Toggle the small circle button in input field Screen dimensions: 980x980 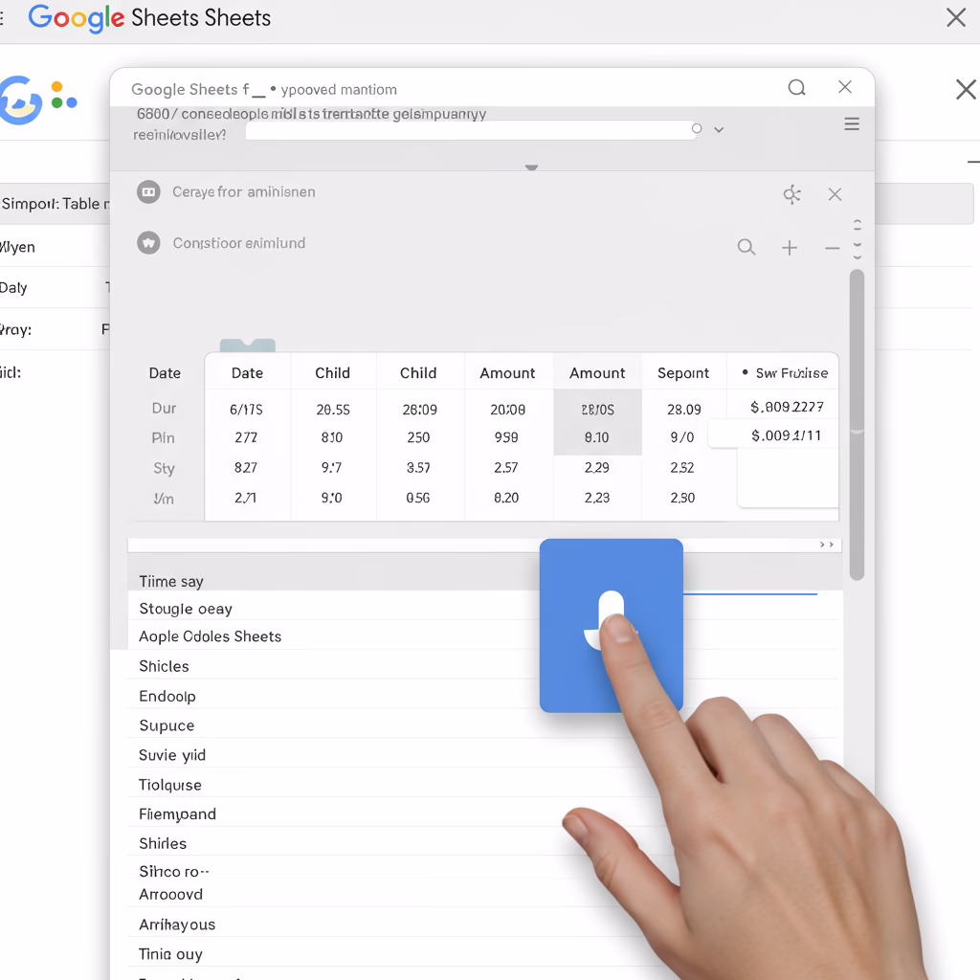pos(697,129)
